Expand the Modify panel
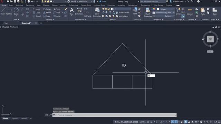The width and height of the screenshot is (221, 124). coord(50,20)
